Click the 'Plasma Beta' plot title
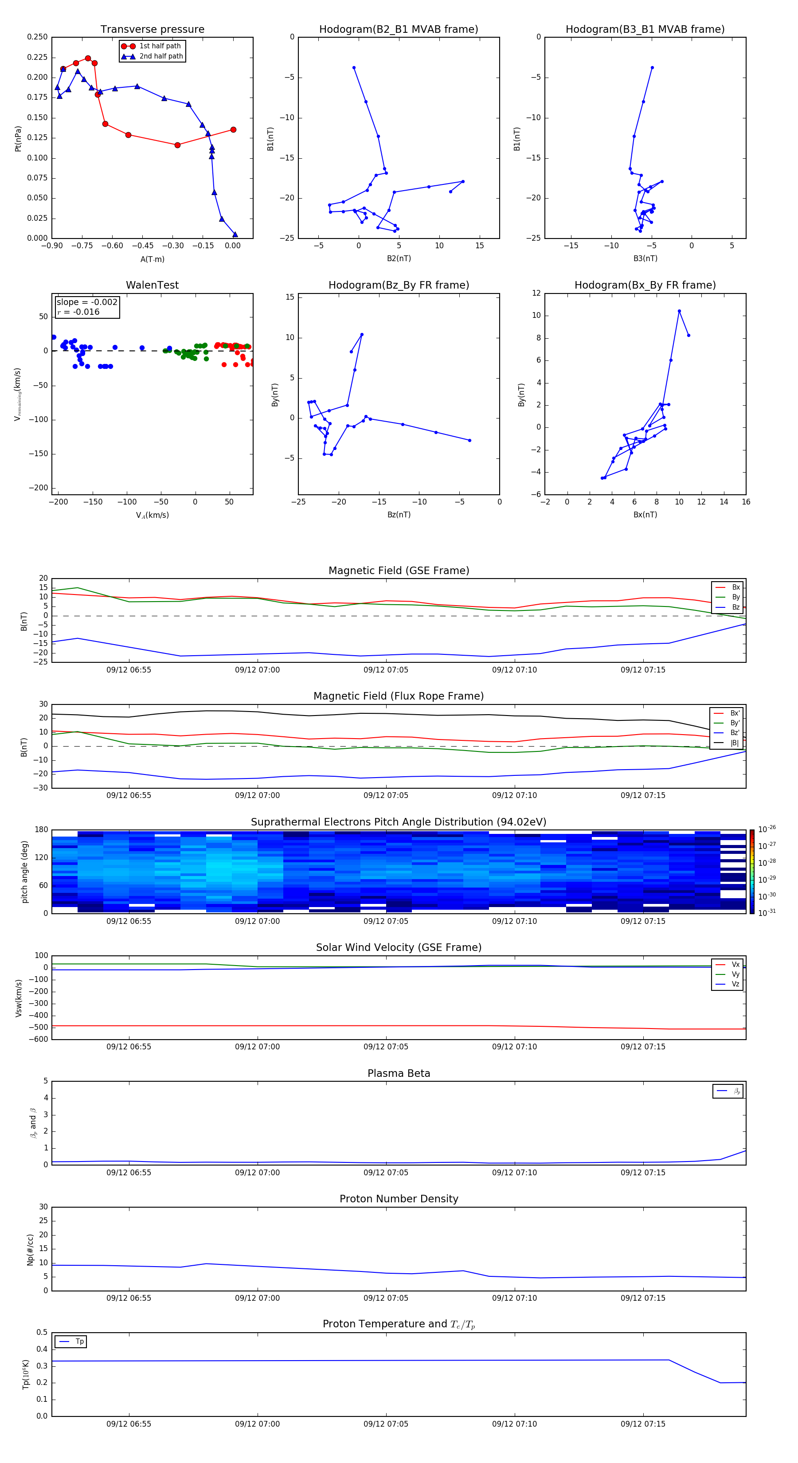This screenshot has height=1463, width=798. 399,1073
